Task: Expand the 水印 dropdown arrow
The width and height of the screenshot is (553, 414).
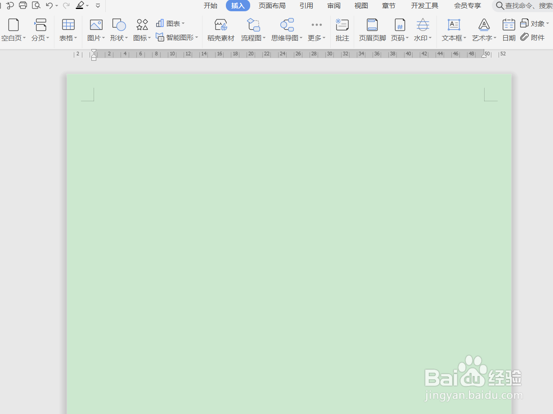Action: pyautogui.click(x=430, y=38)
